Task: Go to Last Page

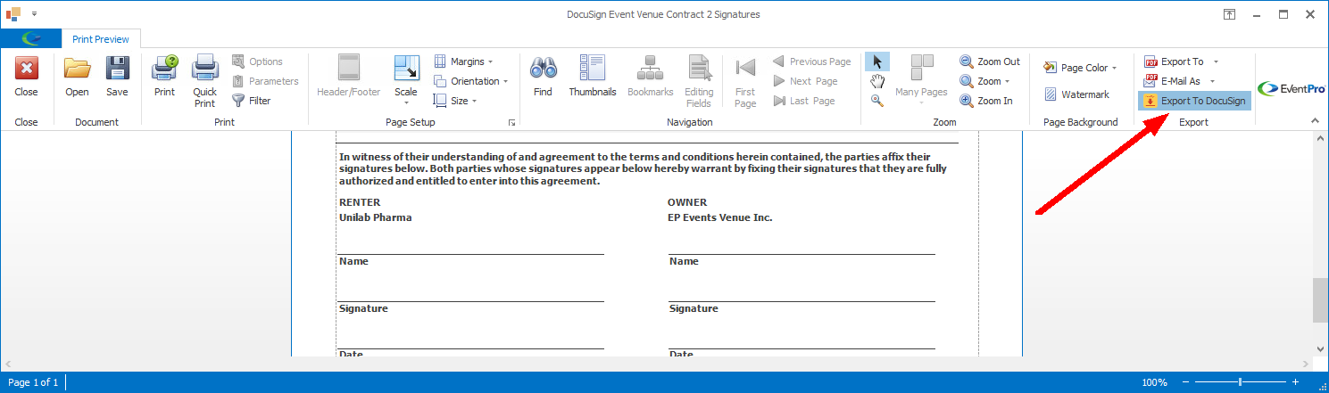Action: tap(802, 101)
